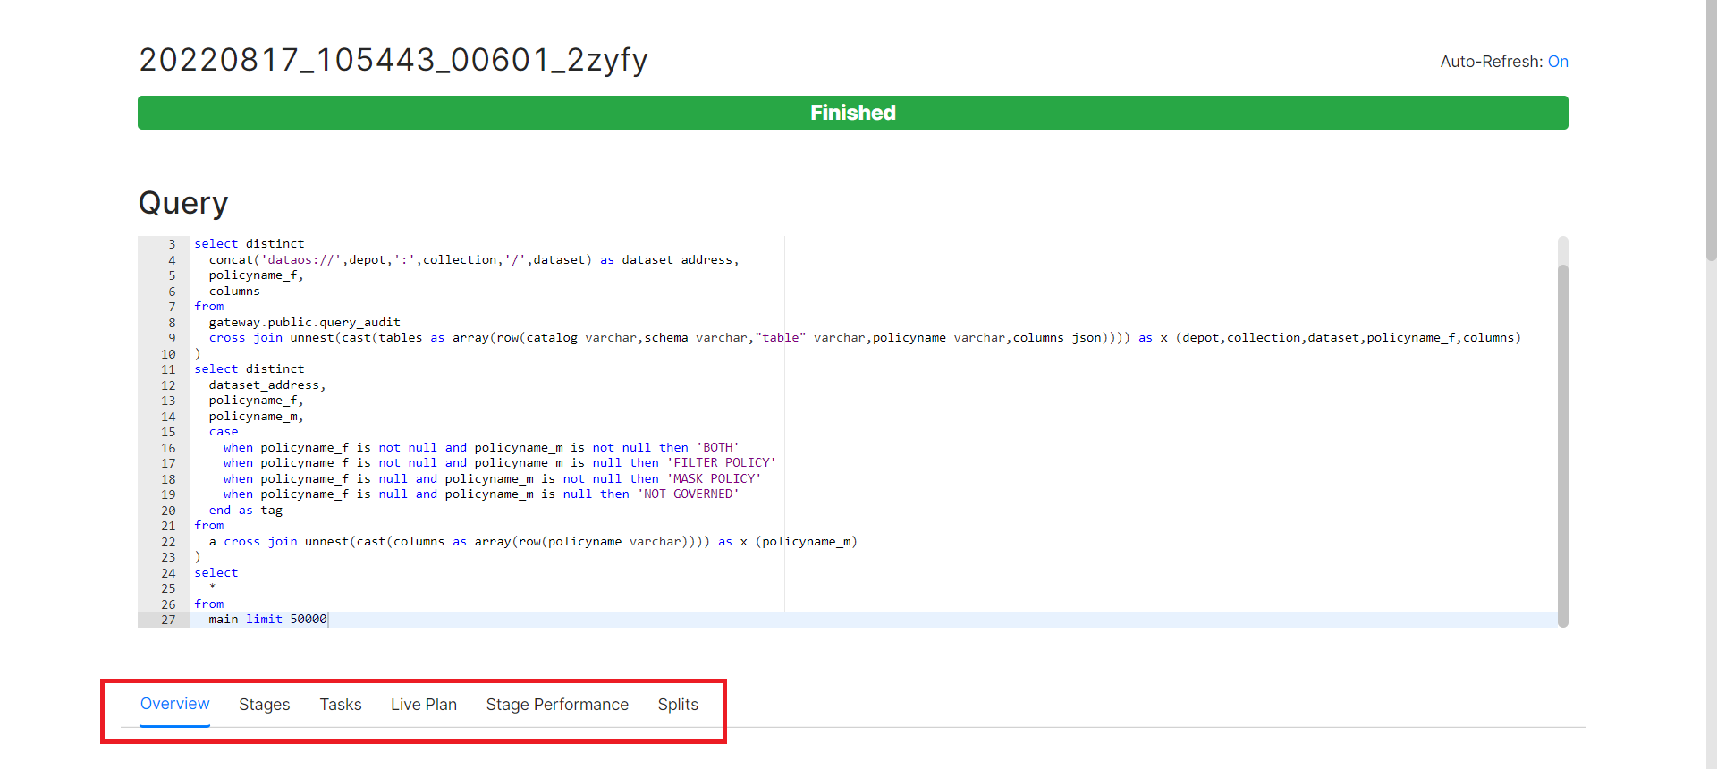The image size is (1717, 769).
Task: Click 'end as tag' on line 20
Action: pos(246,511)
